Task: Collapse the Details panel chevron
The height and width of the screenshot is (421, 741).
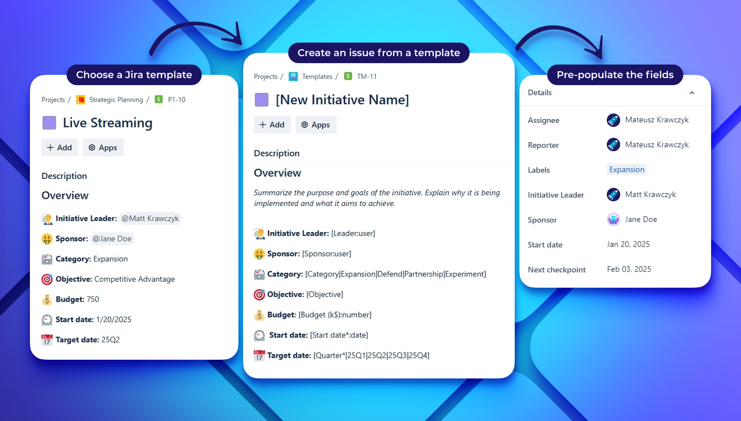Action: [692, 93]
